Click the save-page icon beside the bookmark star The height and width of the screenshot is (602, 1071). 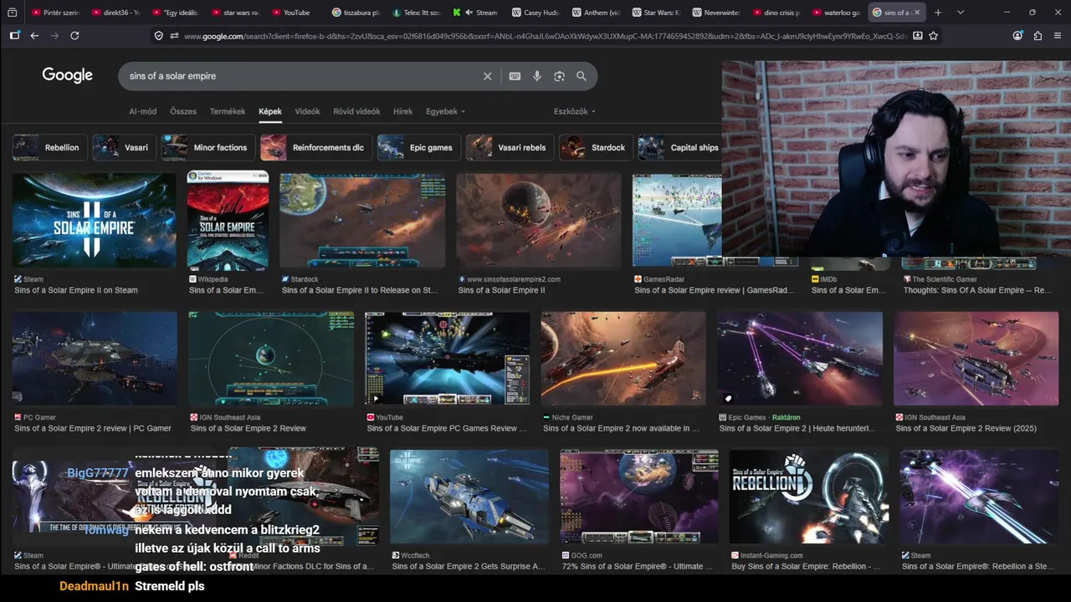tap(918, 36)
